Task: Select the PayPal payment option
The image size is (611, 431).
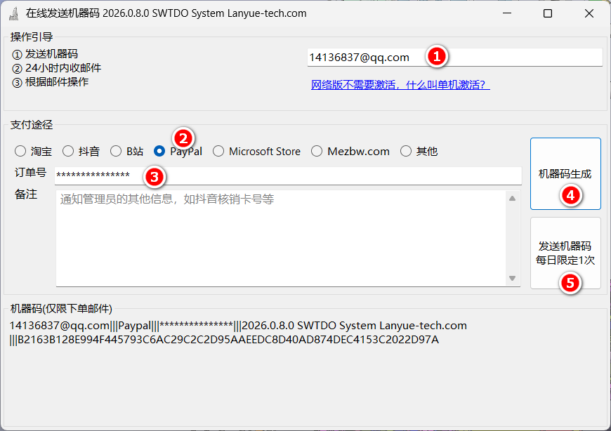Action: (159, 151)
